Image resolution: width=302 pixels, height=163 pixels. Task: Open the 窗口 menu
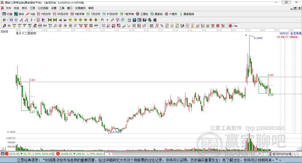70,8
